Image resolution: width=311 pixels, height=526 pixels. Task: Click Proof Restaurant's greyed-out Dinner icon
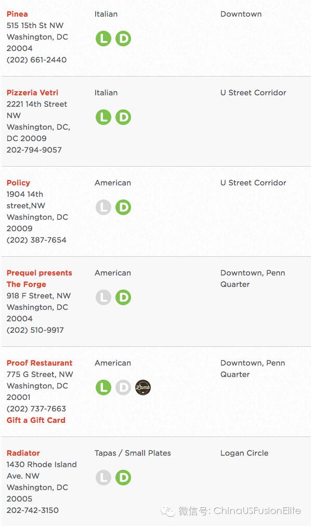tap(123, 387)
